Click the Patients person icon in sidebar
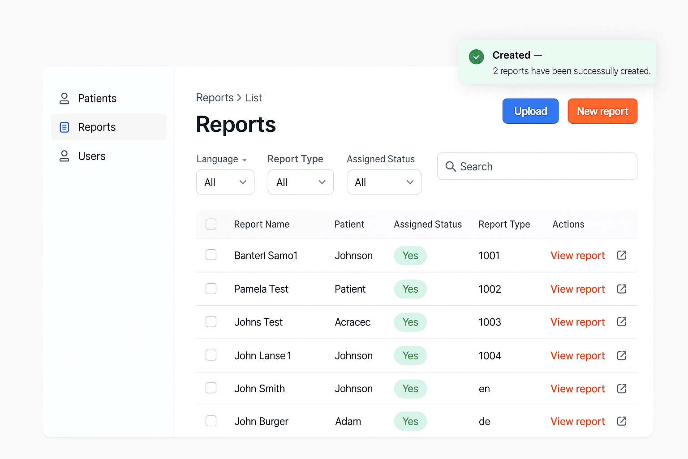The image size is (688, 459). click(x=64, y=98)
